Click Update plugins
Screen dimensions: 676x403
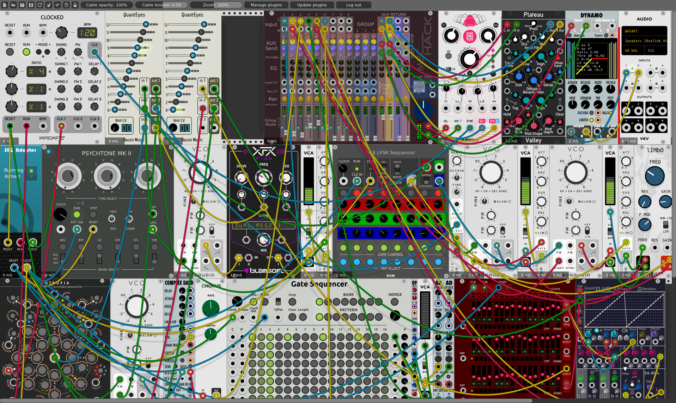click(x=312, y=5)
